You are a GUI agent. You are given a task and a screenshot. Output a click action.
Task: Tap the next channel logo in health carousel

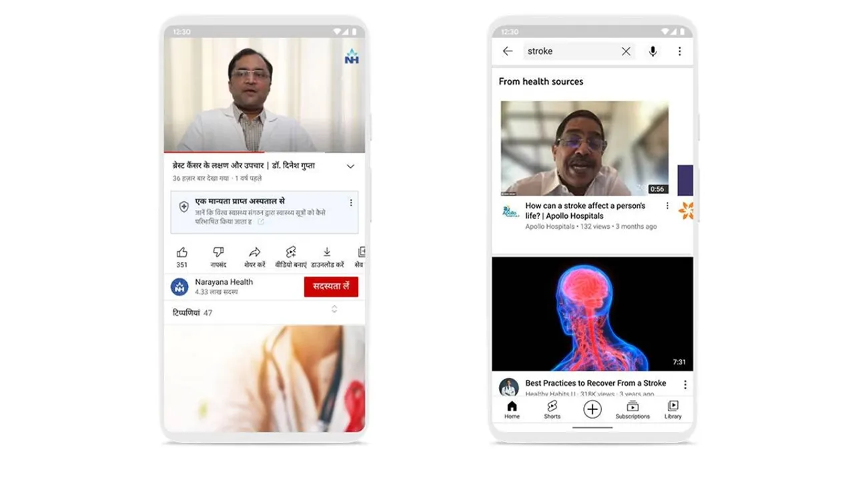[686, 211]
